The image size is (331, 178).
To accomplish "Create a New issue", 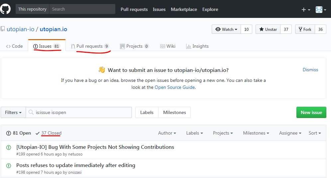I will coord(311,112).
